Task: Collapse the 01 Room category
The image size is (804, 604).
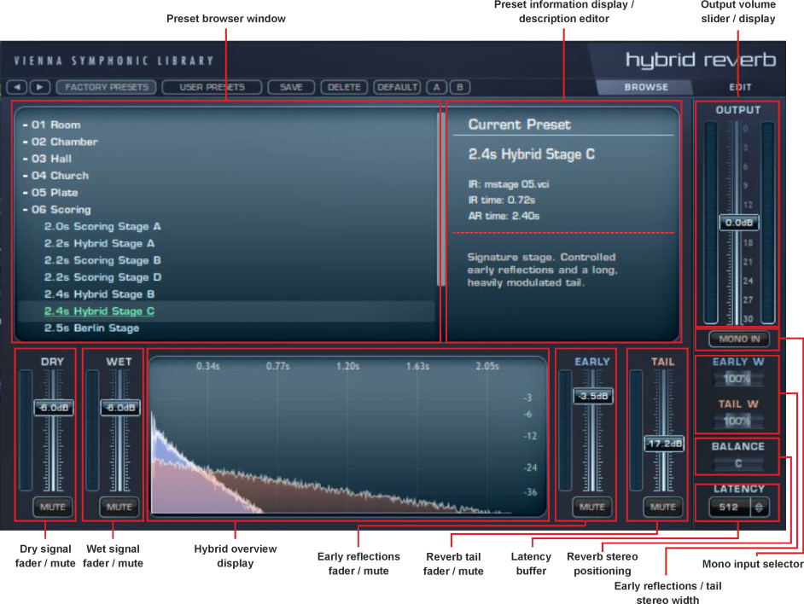Action: pos(51,125)
